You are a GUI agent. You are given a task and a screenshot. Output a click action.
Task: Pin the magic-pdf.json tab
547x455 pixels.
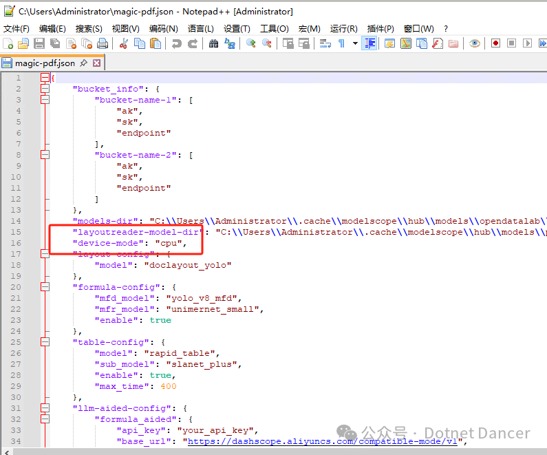point(84,63)
